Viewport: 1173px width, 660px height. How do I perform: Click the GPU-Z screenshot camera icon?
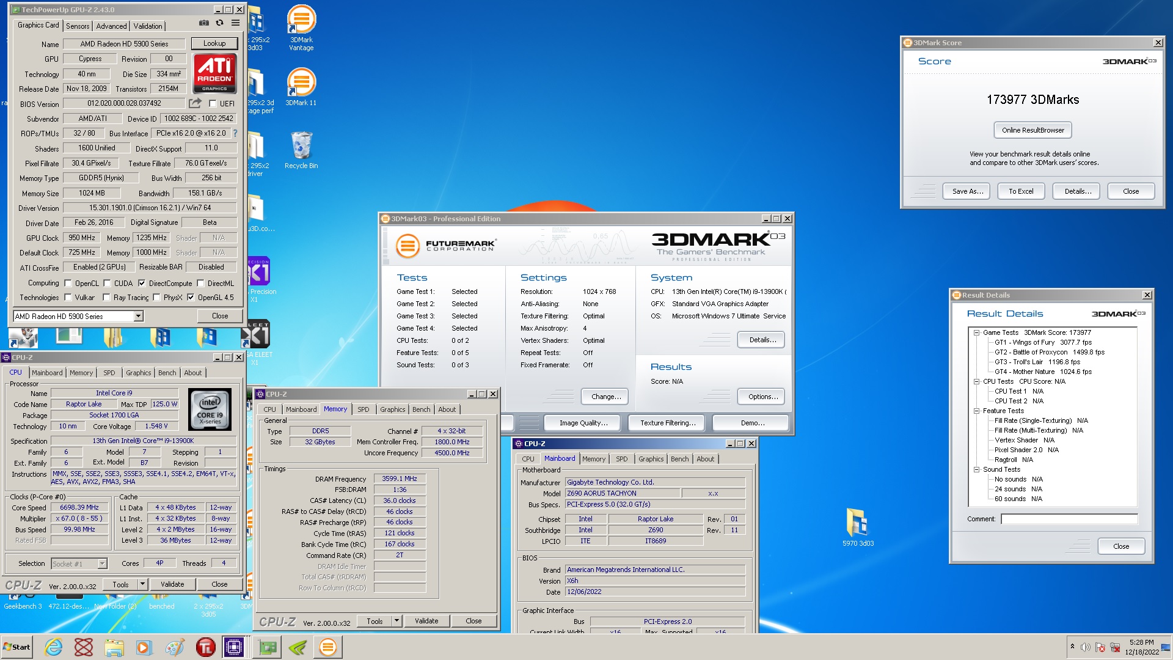click(x=203, y=23)
